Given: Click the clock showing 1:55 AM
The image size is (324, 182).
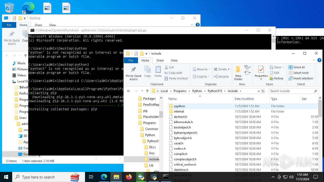Looking at the screenshot, I should click(302, 175).
